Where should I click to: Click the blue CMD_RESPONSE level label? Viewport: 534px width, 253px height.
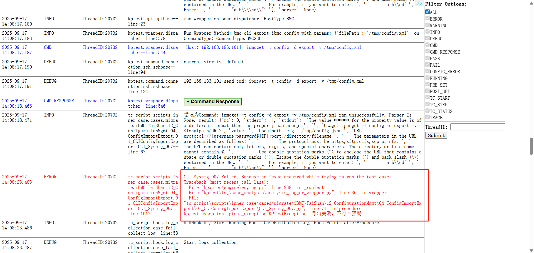coord(59,101)
